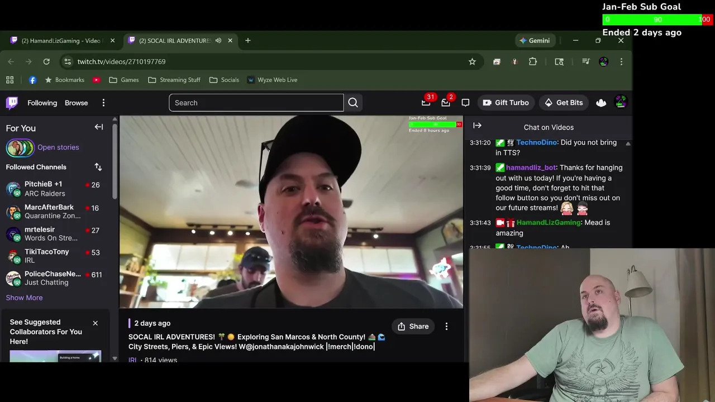Open the apps grid in bookmarks bar

[9, 80]
